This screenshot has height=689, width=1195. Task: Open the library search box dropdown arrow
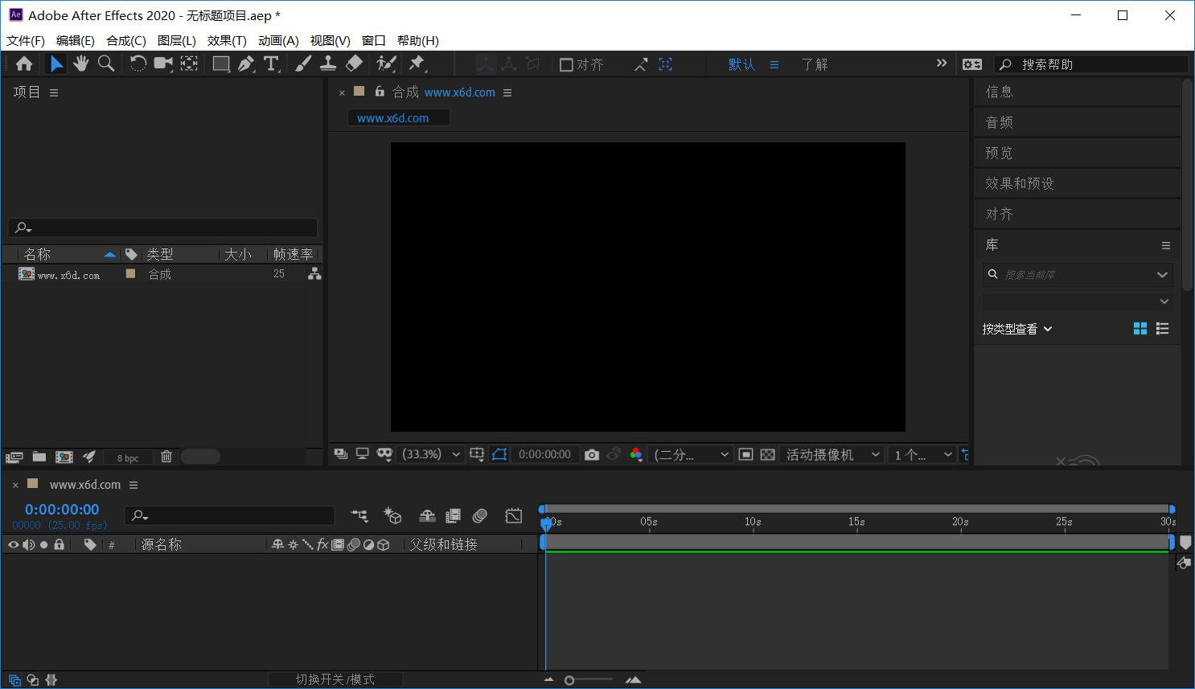click(1162, 275)
